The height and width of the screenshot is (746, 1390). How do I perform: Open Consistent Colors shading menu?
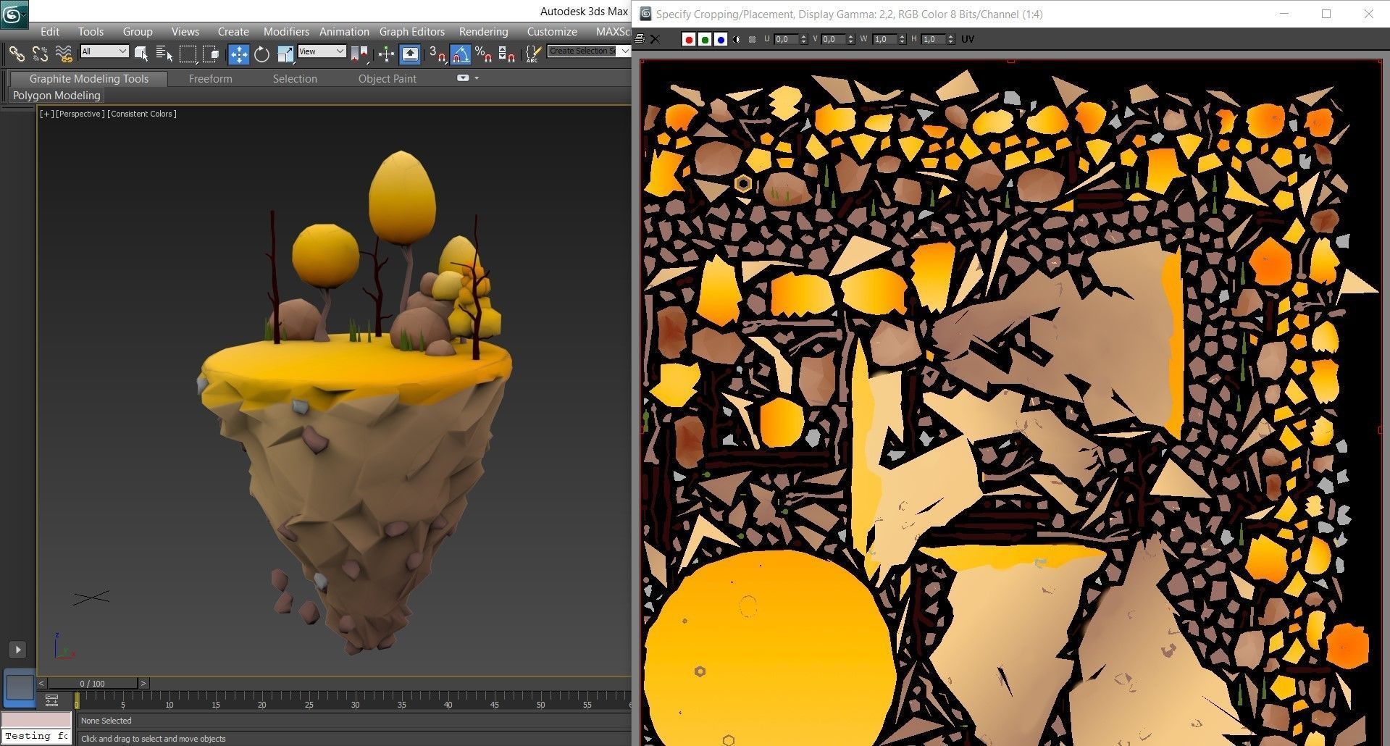(x=142, y=114)
